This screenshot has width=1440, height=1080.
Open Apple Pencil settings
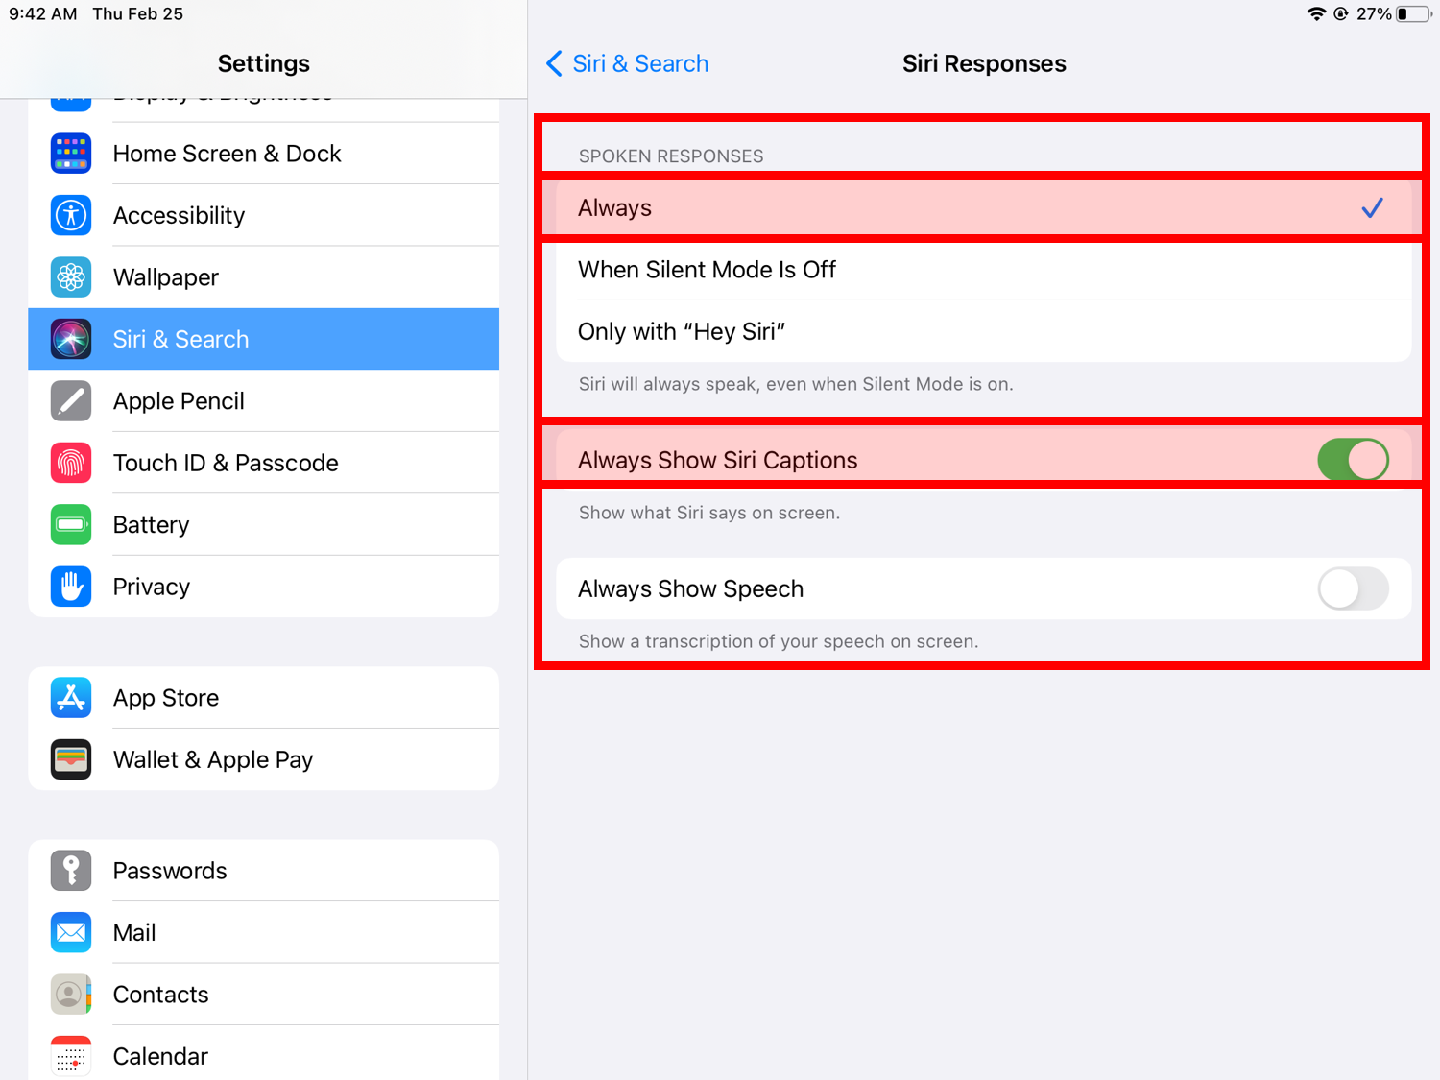[264, 401]
